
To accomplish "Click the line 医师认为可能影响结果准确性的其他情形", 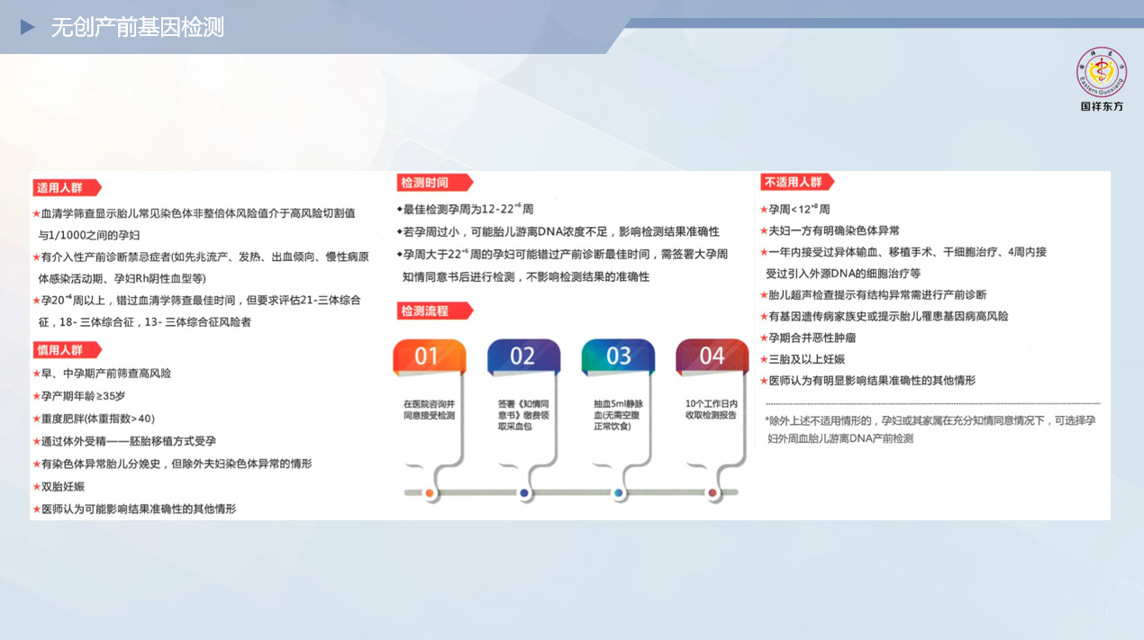I will click(x=134, y=509).
